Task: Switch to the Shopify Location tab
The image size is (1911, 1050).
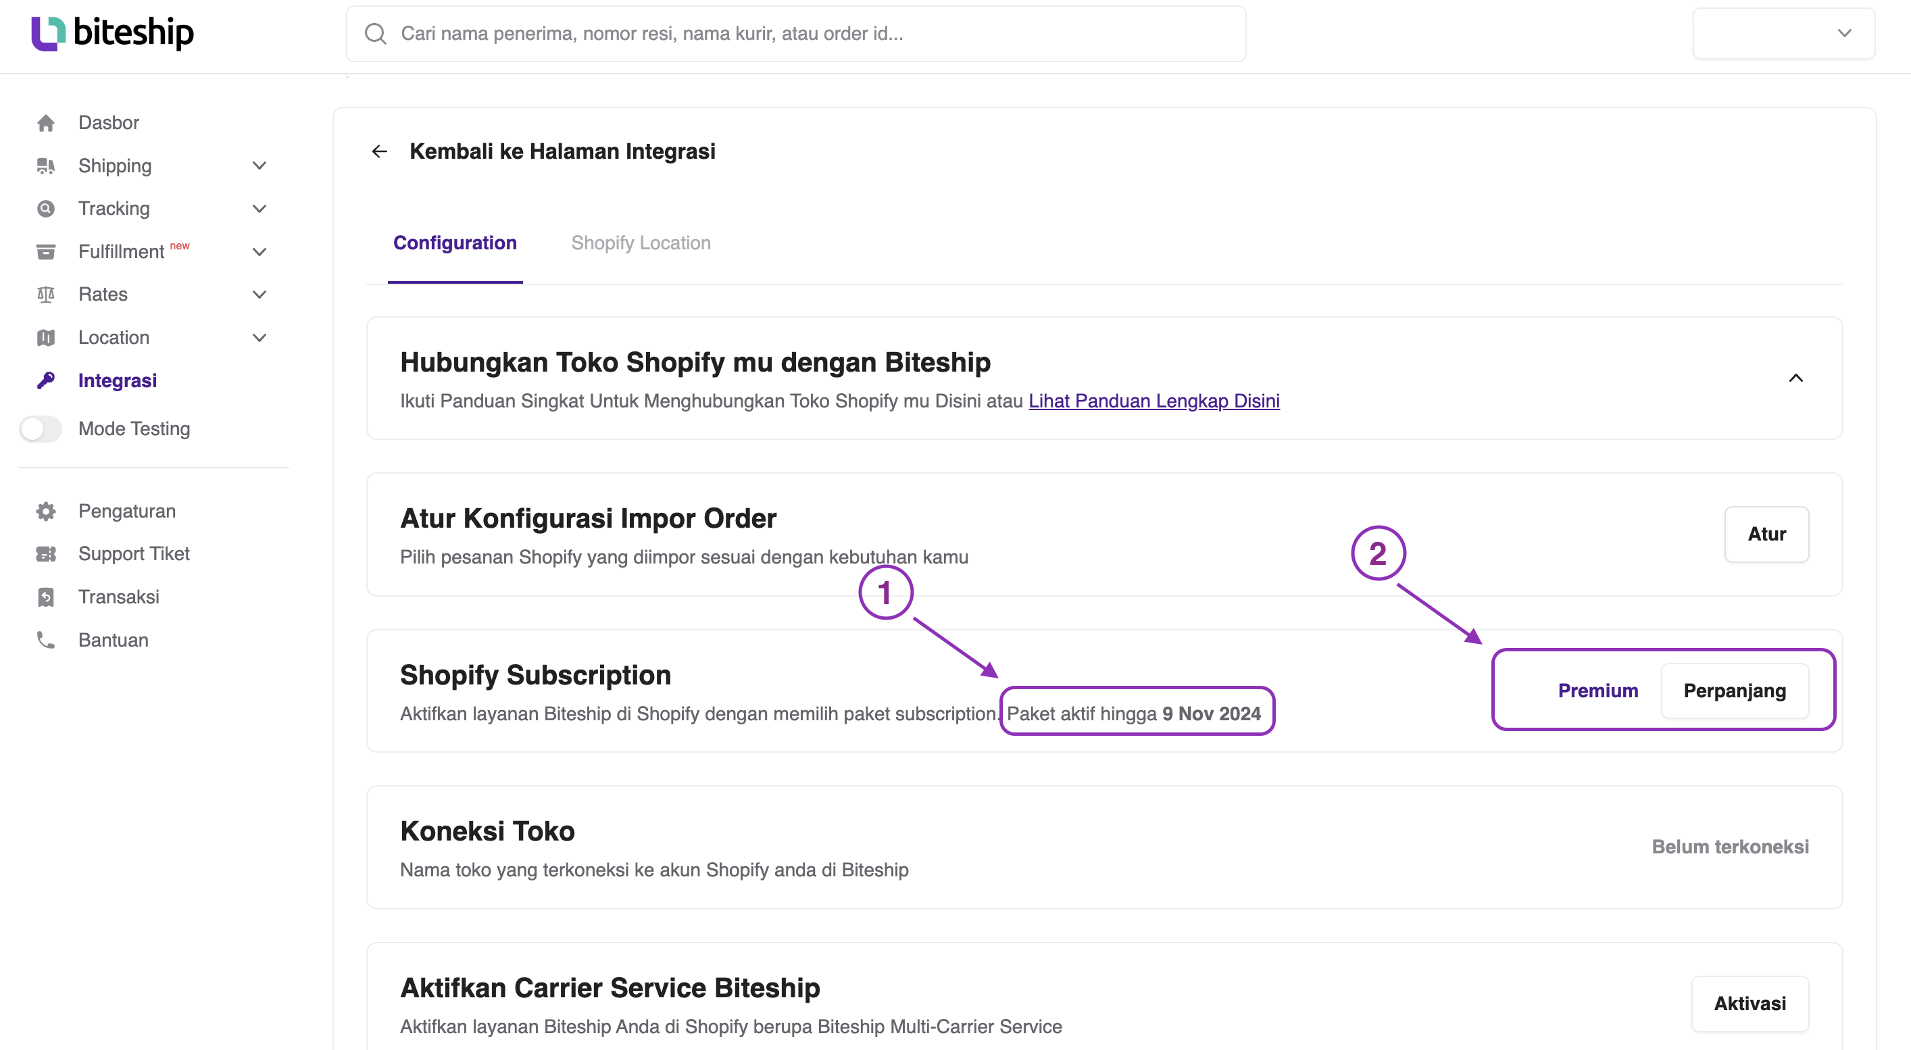Action: click(x=641, y=243)
